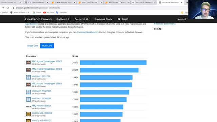Click Intel icon beside Xeon W-3175X
The width and height of the screenshot is (217, 122).
pos(28,77)
